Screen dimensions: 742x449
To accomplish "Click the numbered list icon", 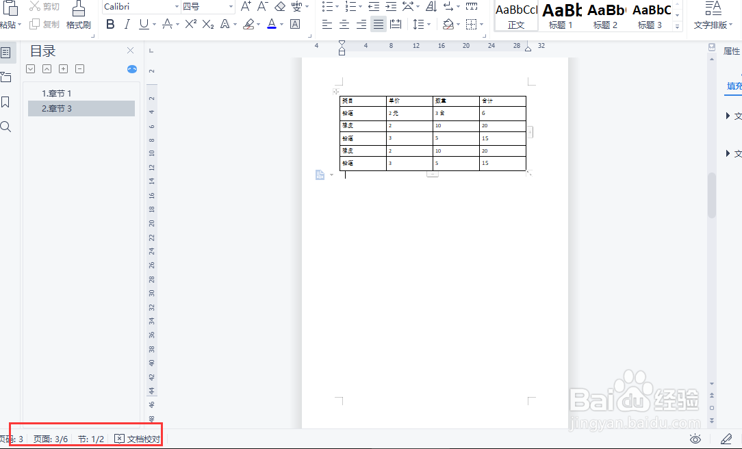I will 350,7.
